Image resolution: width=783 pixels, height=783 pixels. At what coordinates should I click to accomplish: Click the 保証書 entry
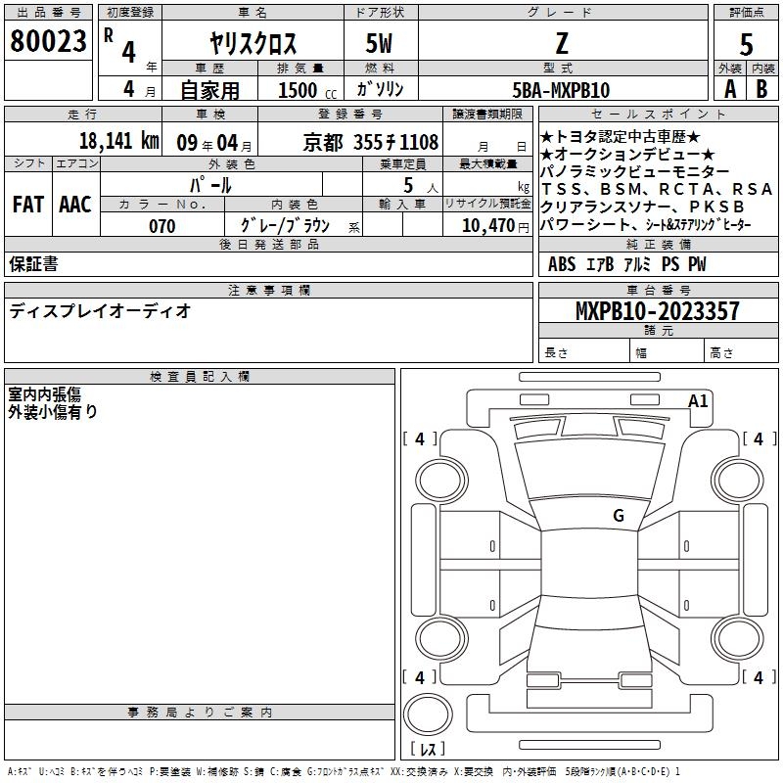pos(33,264)
